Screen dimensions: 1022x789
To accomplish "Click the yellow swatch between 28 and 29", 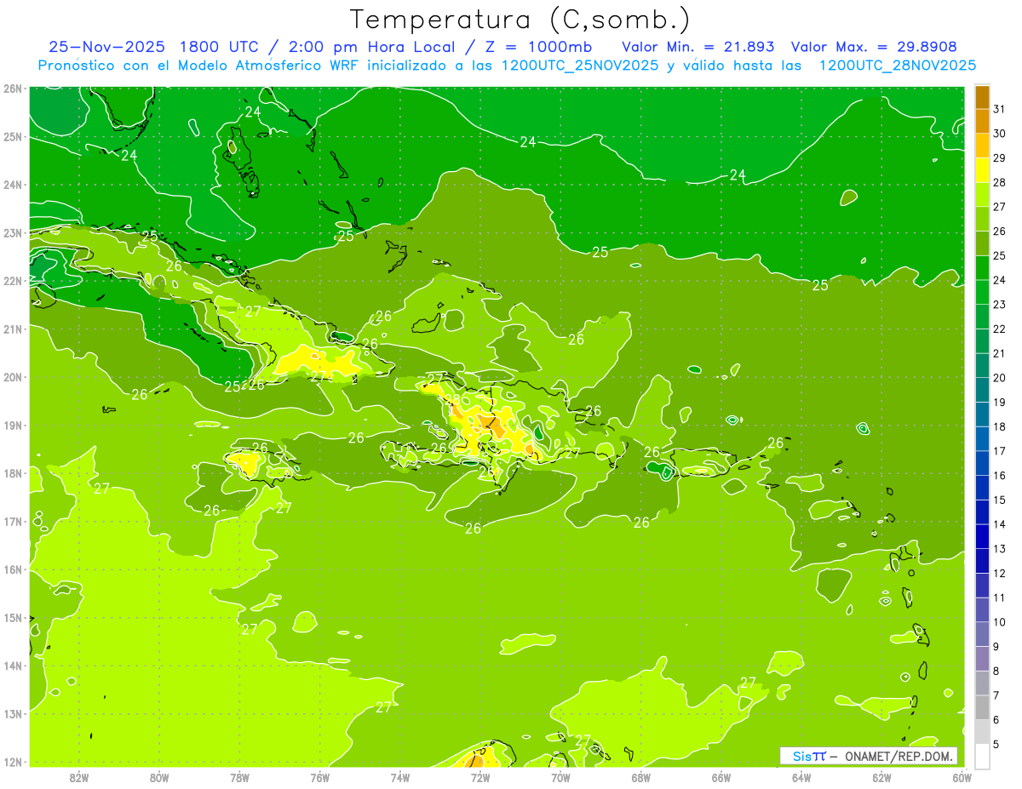I will [x=982, y=170].
